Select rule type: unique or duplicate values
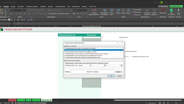The image size is (184, 104). click(94, 55)
